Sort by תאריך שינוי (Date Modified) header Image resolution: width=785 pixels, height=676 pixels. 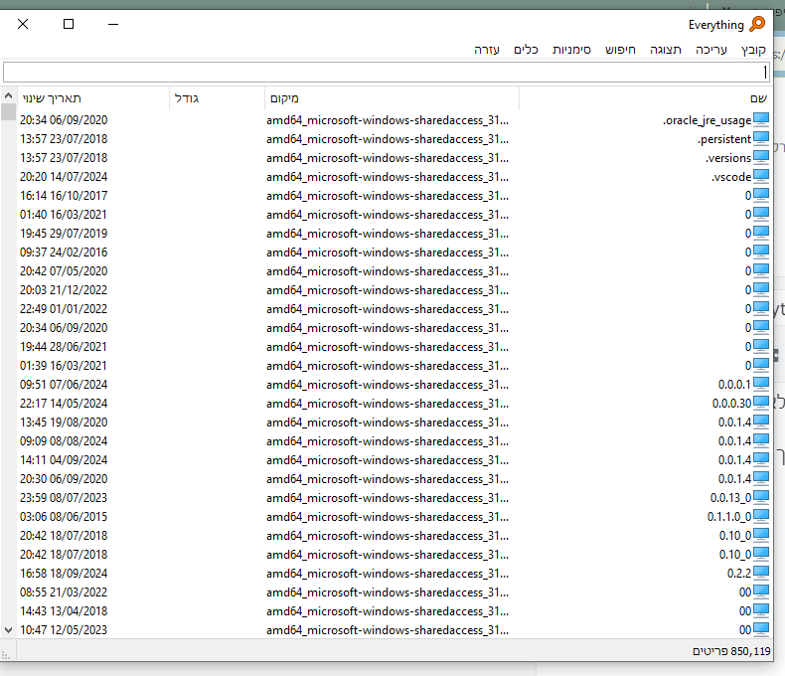[93, 98]
